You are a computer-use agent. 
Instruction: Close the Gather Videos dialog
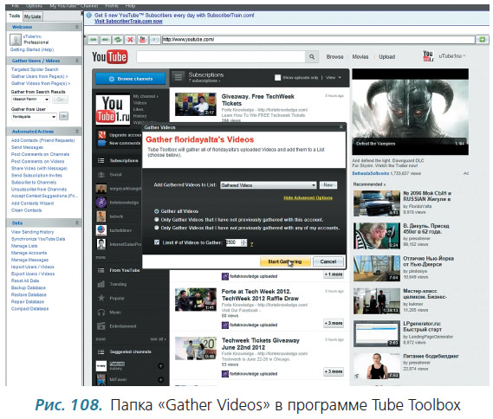tap(341, 127)
